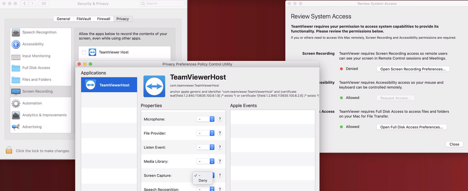Open the Media Library permission dropdown

(x=205, y=161)
